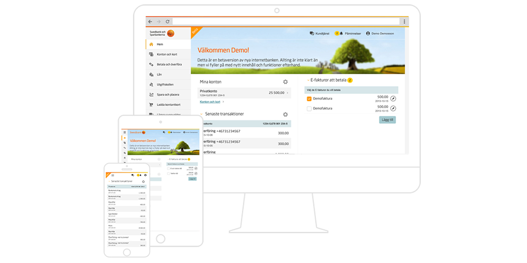The height and width of the screenshot is (263, 527).
Task: Collapse the E-fakturor att betala section on desktop
Action: [308, 80]
